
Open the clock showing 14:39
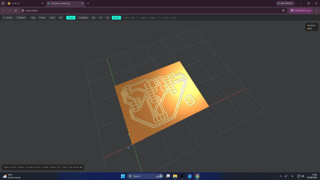(x=312, y=176)
